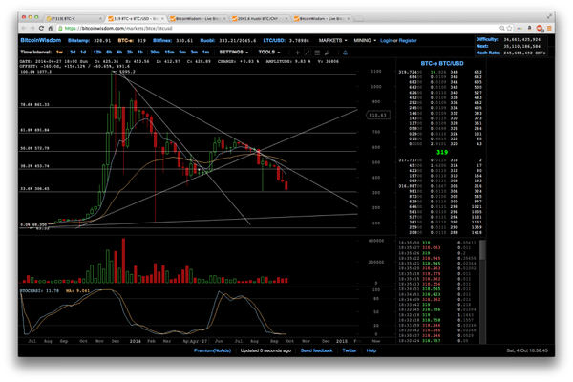Click the BitcoinWisdom logo link
Viewport: 573px width, 382px height.
40,40
